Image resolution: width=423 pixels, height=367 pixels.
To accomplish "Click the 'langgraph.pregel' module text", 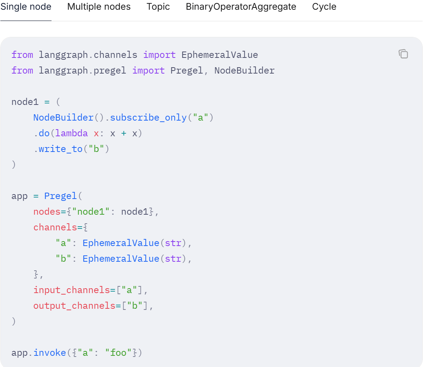I will (x=82, y=71).
